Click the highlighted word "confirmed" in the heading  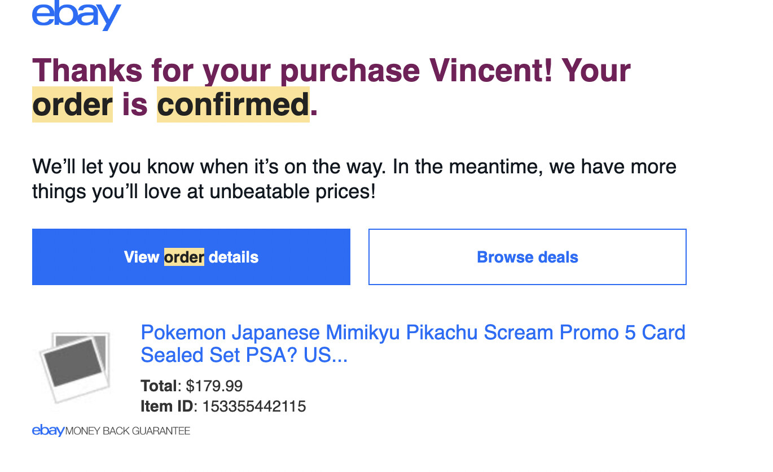[x=233, y=105]
